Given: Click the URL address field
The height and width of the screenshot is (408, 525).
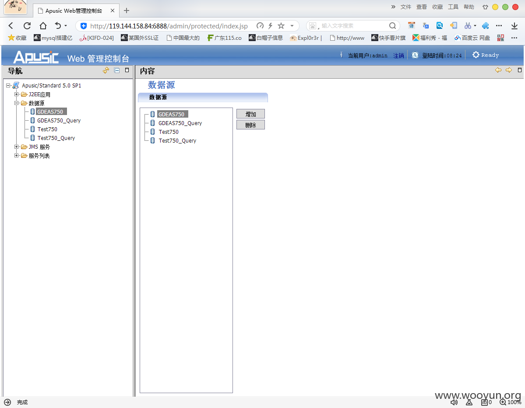Looking at the screenshot, I should (169, 26).
